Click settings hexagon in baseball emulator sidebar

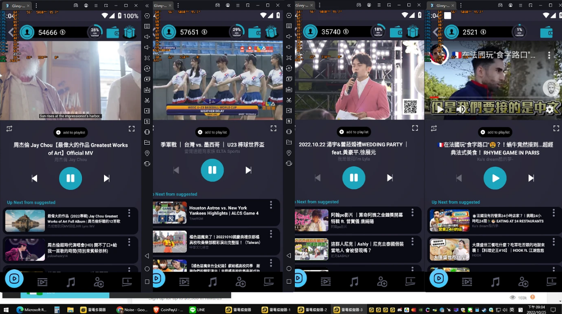pos(289,16)
